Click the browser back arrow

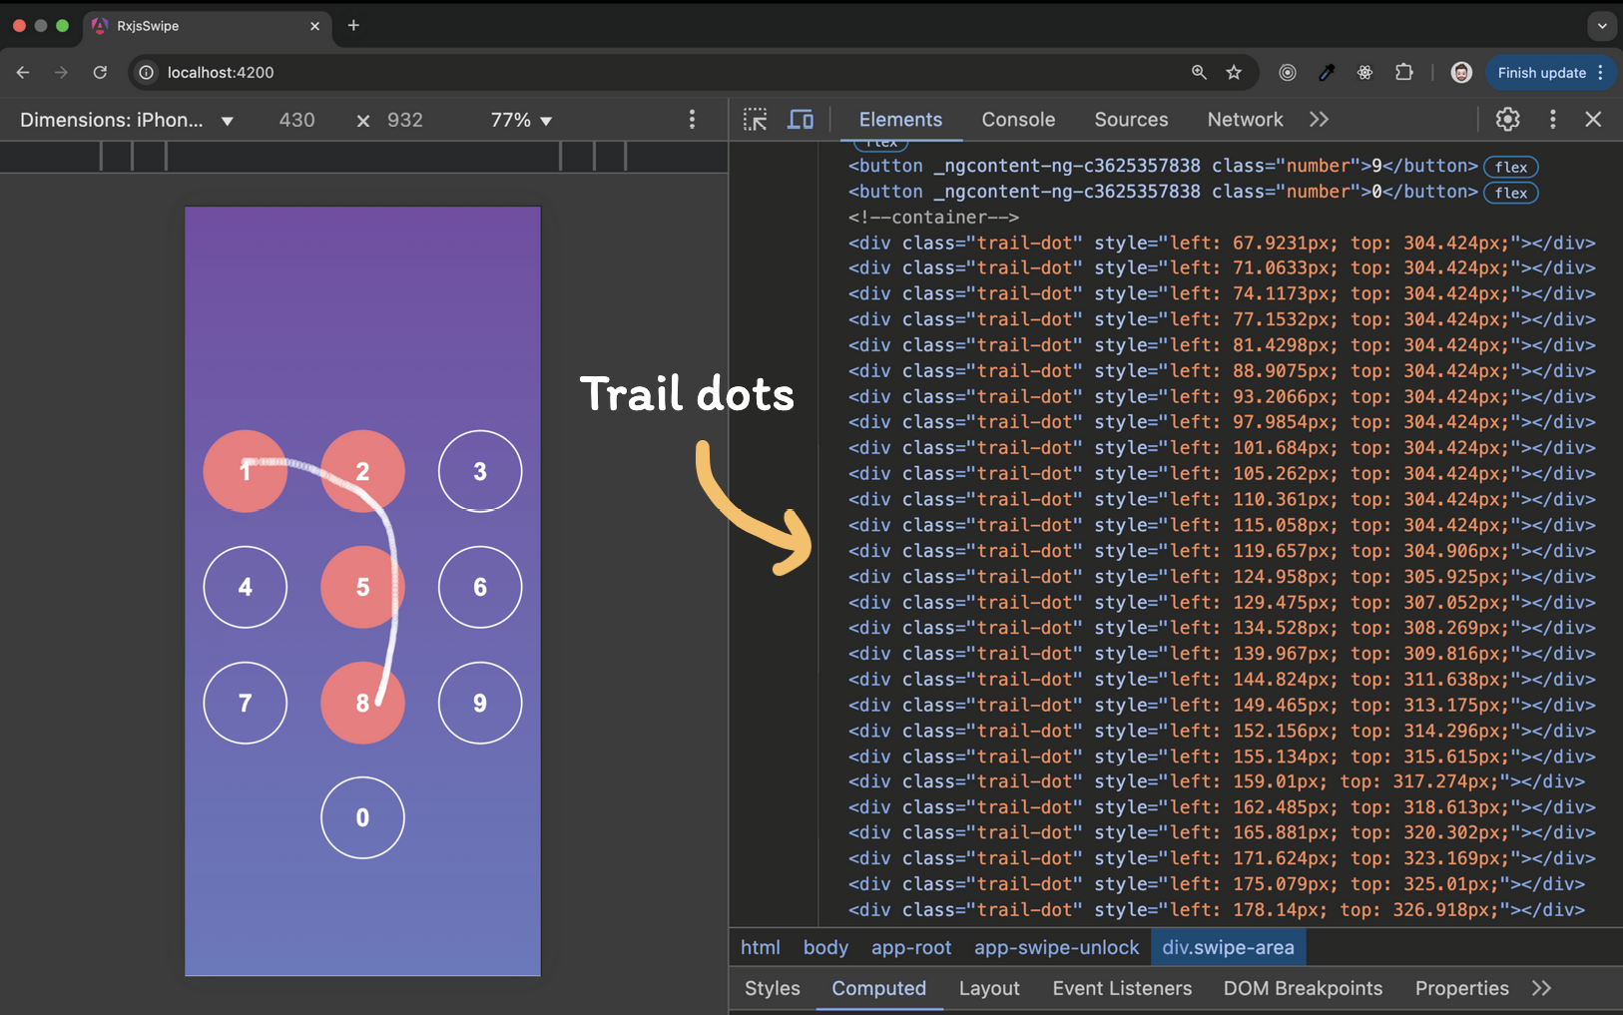(x=23, y=72)
